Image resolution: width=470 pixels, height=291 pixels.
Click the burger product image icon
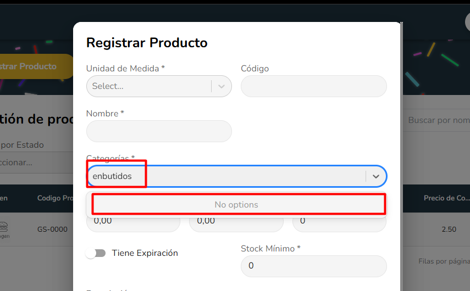tap(4, 226)
